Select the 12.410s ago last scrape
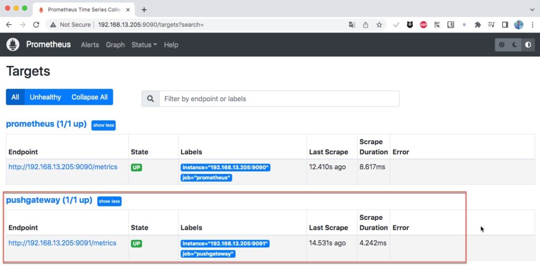Viewport: 540px width, 273px height. [x=327, y=167]
